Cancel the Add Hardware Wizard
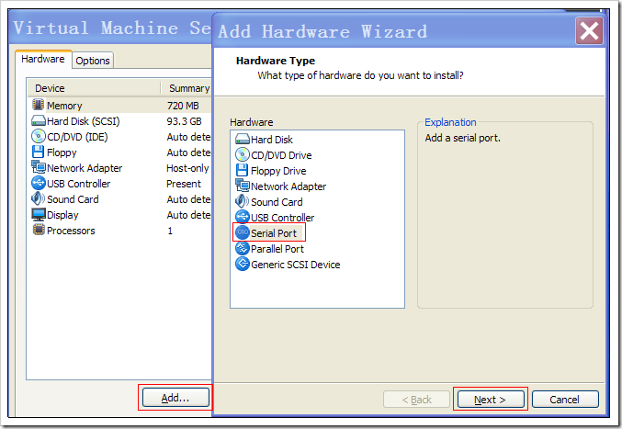 (x=565, y=400)
